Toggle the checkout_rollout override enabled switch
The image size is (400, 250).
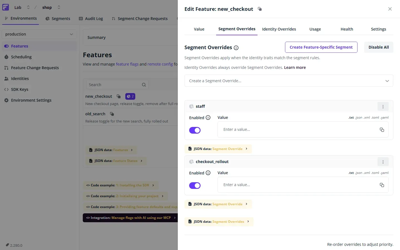point(195,186)
